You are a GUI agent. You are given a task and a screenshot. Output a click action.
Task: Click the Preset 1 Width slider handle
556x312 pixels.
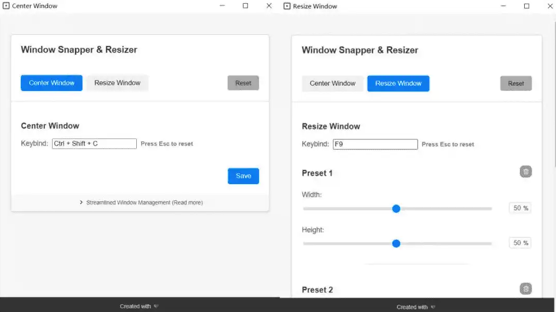point(396,209)
